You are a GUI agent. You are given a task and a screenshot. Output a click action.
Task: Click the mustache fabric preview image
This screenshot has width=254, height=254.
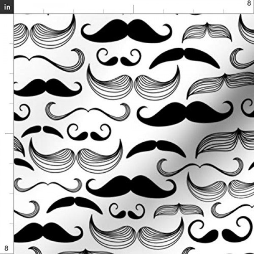click(x=134, y=134)
